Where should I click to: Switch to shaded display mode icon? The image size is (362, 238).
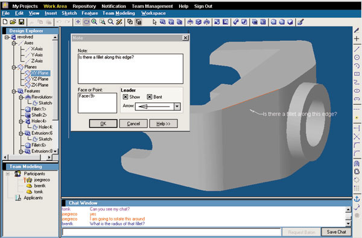pyautogui.click(x=139, y=22)
